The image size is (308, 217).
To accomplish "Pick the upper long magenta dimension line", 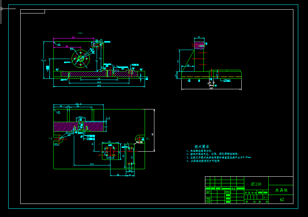I will pos(73,38).
